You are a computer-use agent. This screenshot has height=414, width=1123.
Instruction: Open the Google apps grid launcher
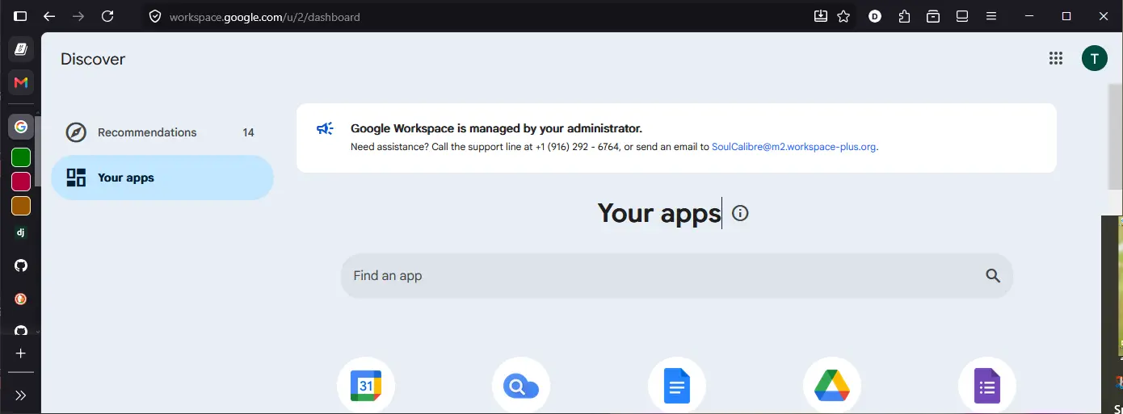click(1055, 58)
